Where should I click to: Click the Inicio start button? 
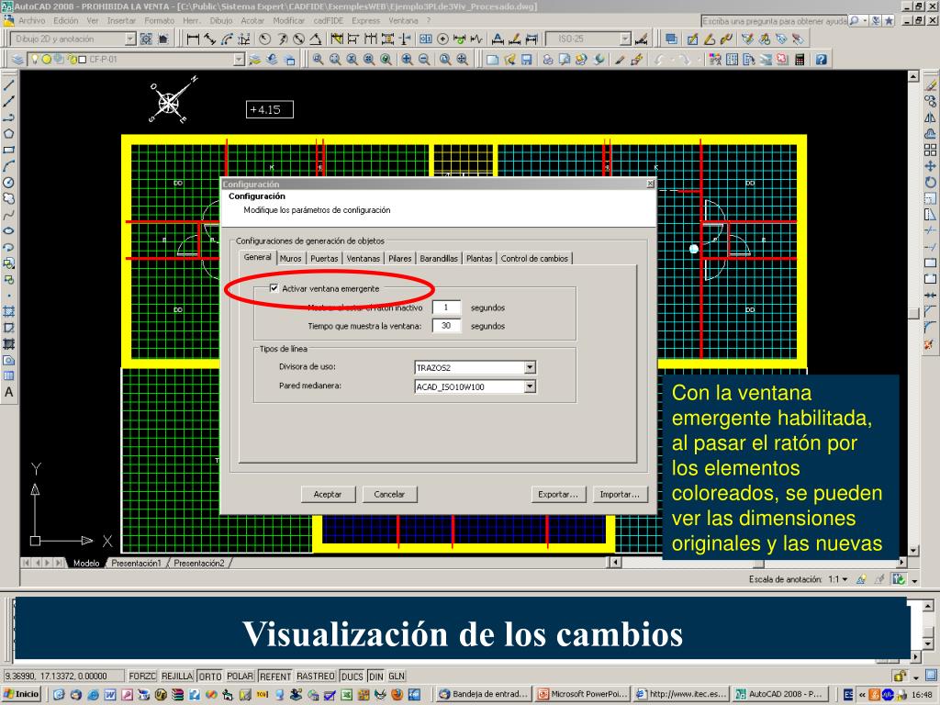coord(22,694)
